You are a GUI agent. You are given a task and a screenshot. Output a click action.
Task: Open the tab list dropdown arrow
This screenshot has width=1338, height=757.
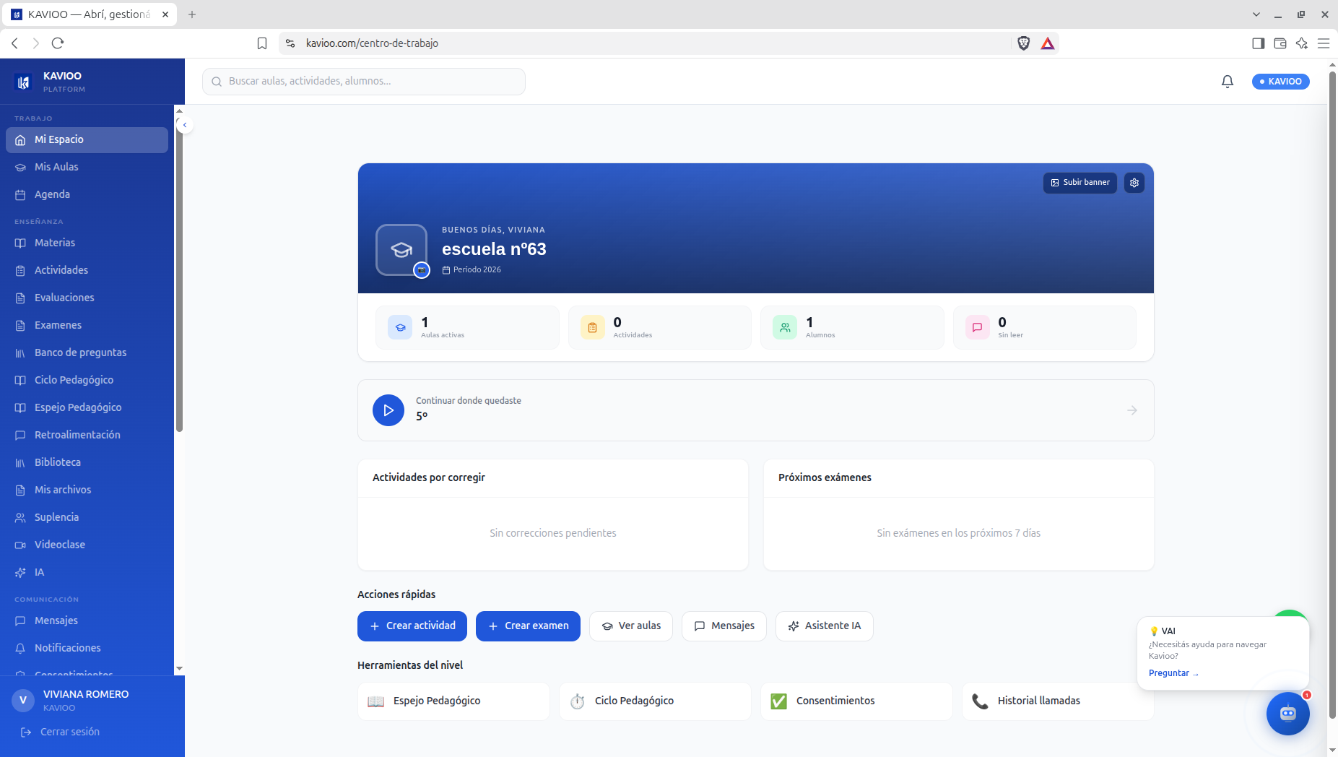[x=1256, y=14]
